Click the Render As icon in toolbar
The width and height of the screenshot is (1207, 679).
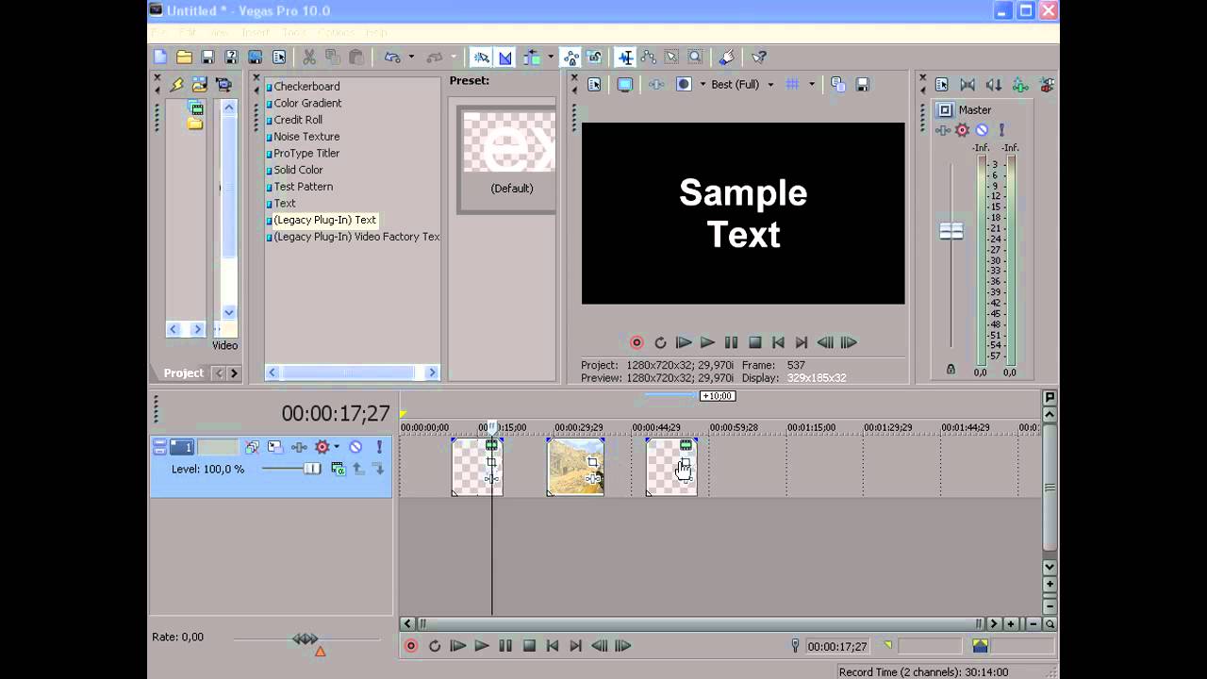click(x=255, y=58)
